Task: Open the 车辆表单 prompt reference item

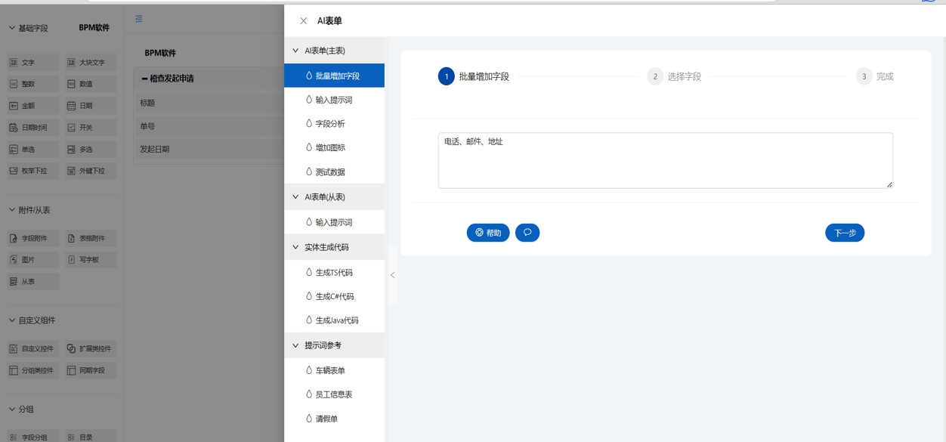Action: pyautogui.click(x=330, y=370)
